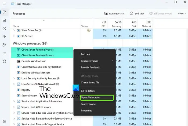
Task: Open Task Manager settings gear
Action: click(x=4, y=121)
